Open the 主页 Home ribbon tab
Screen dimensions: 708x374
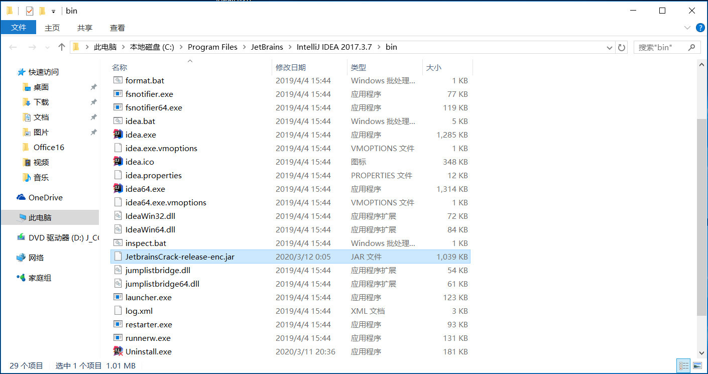click(x=52, y=28)
